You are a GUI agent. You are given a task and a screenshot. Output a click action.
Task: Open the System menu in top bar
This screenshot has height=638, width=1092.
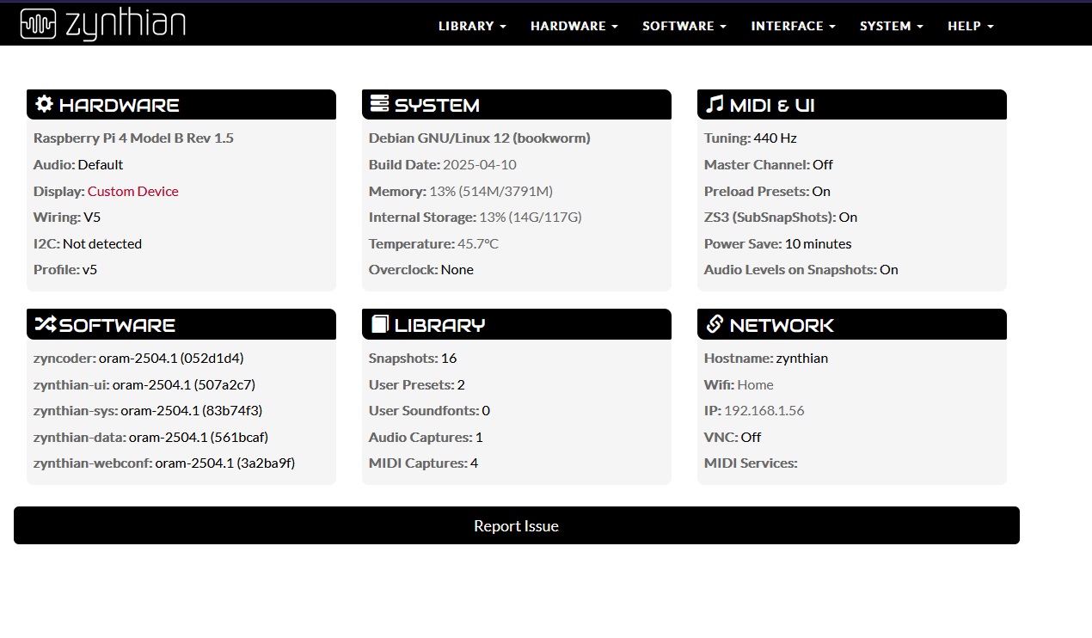point(892,26)
